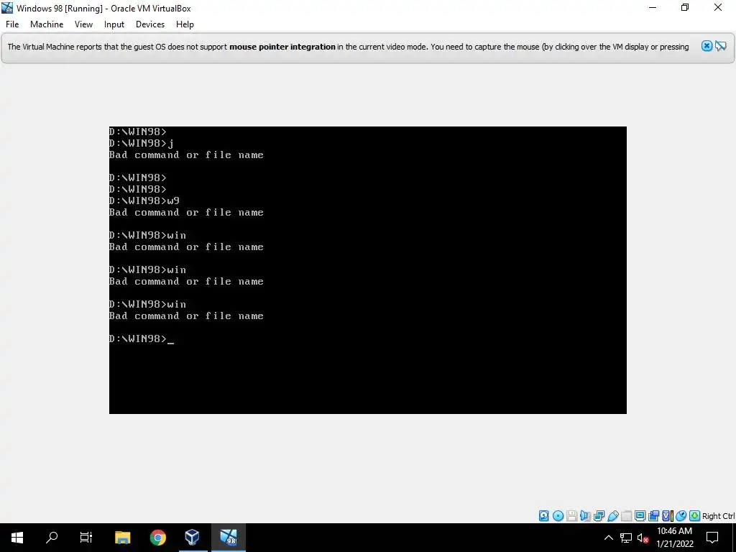
Task: Open File Explorer from the taskbar
Action: tap(122, 538)
